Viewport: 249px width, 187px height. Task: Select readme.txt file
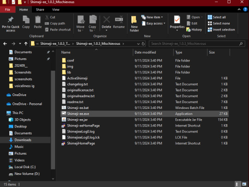[x=144, y=102]
